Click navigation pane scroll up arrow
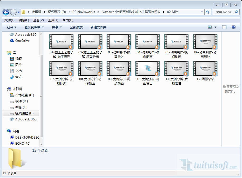Image resolution: width=242 pixels, height=178 pixels. pyautogui.click(x=41, y=34)
